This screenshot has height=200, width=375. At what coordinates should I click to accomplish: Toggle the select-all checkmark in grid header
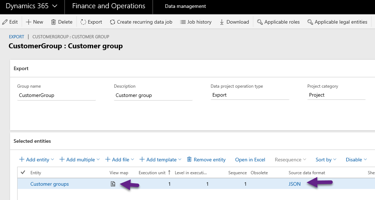[x=23, y=172]
